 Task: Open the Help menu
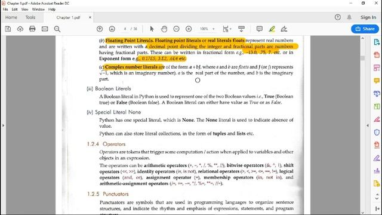52,10
